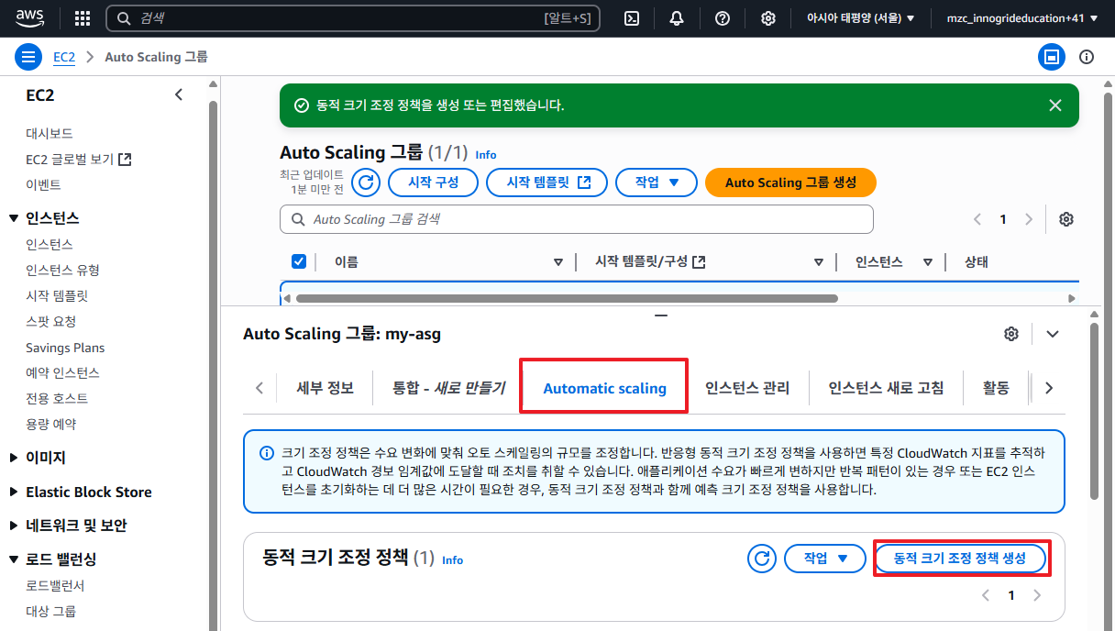Switch to the 인스턴스 관리 tab

(x=747, y=388)
